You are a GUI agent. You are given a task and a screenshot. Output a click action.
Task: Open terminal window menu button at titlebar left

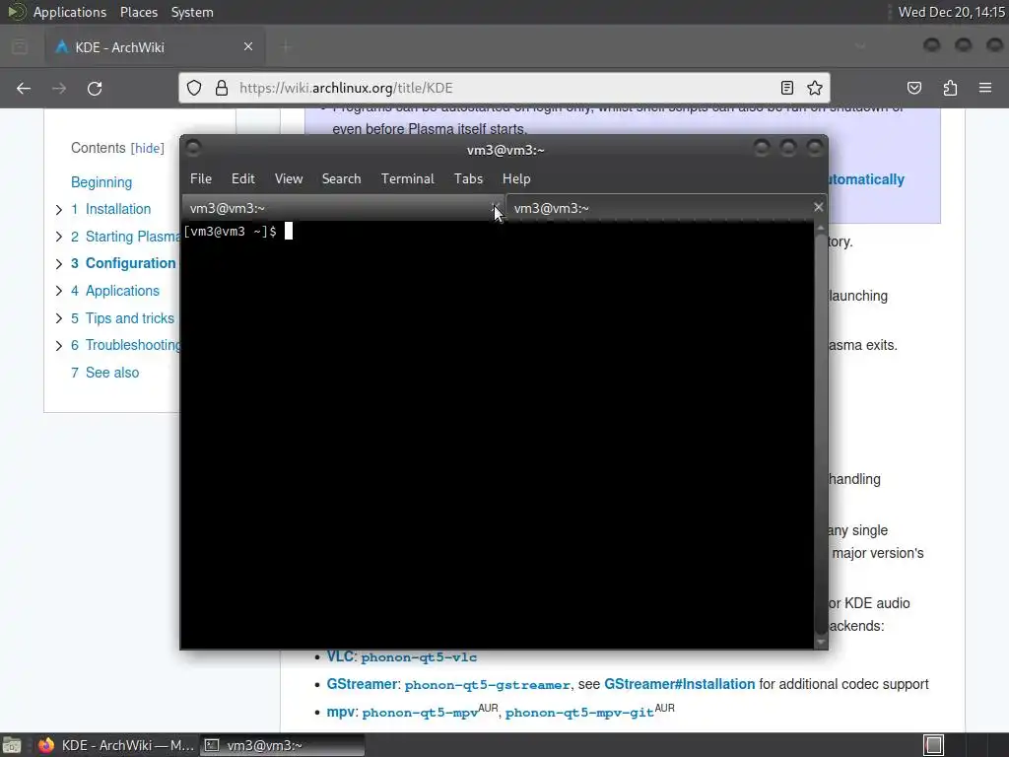click(193, 149)
